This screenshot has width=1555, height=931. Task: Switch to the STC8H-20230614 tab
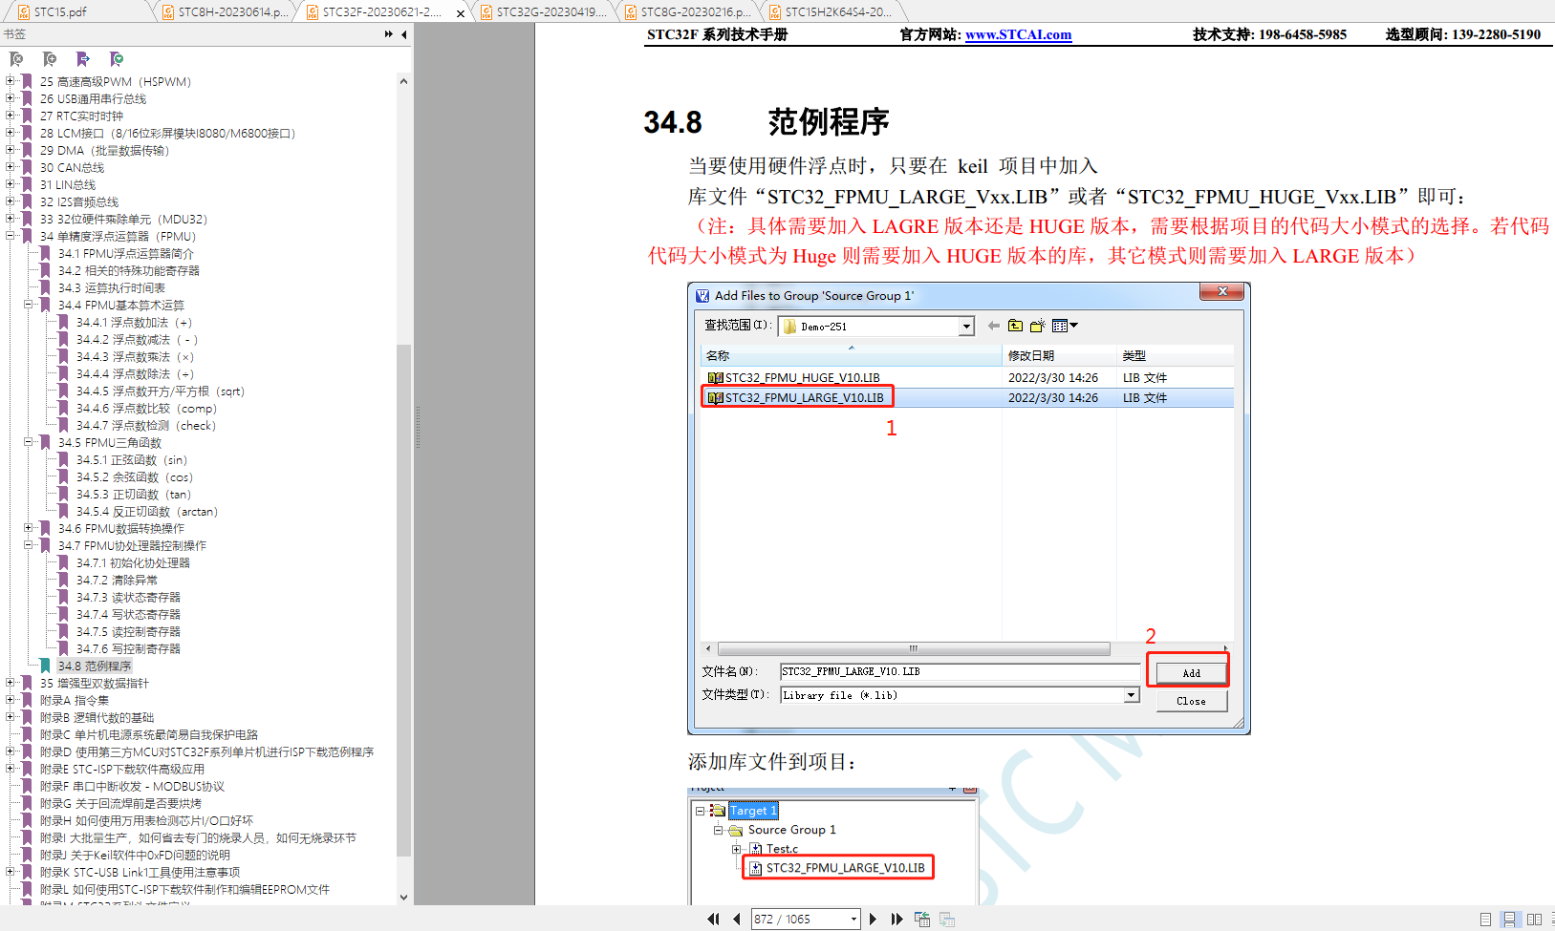point(225,11)
